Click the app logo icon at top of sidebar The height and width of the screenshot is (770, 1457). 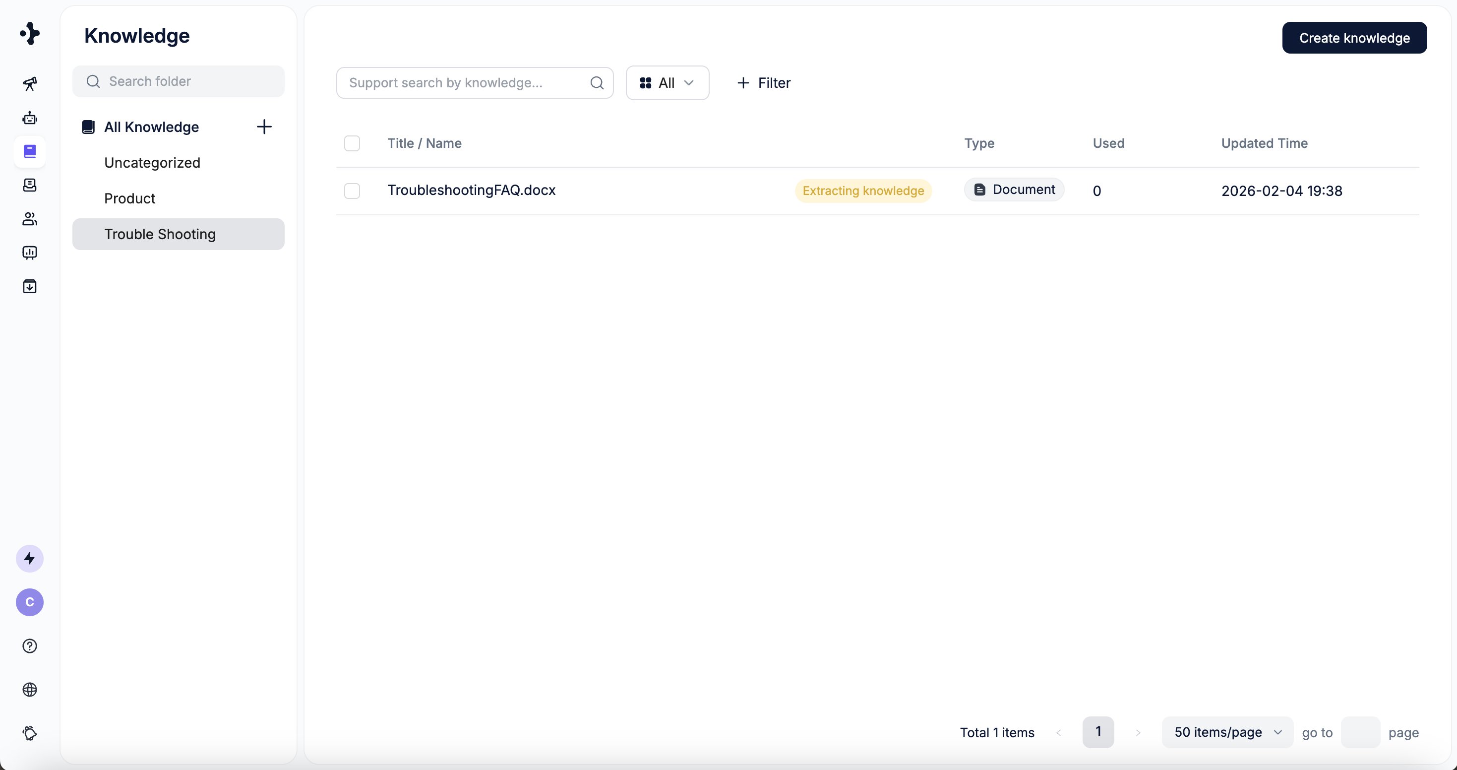click(29, 33)
